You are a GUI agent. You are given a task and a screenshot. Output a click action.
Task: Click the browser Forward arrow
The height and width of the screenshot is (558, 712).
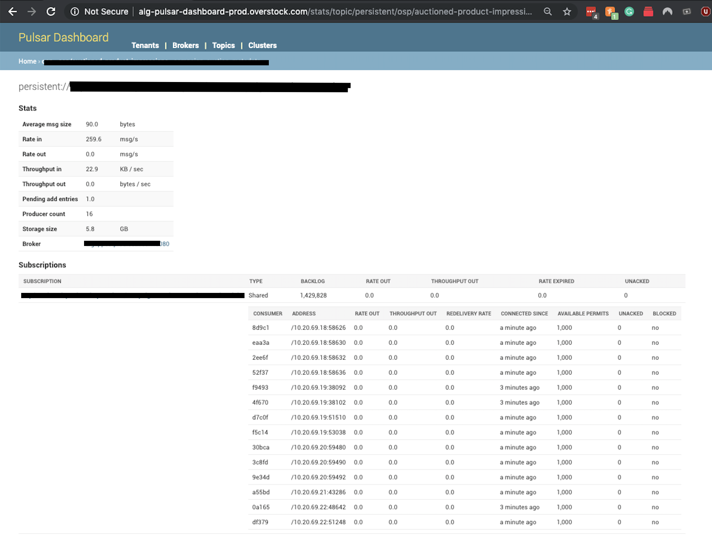[x=32, y=11]
